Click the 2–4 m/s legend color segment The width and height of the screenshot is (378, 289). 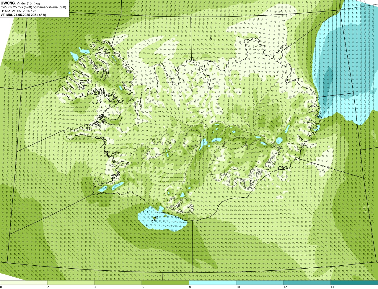[x=71, y=282]
